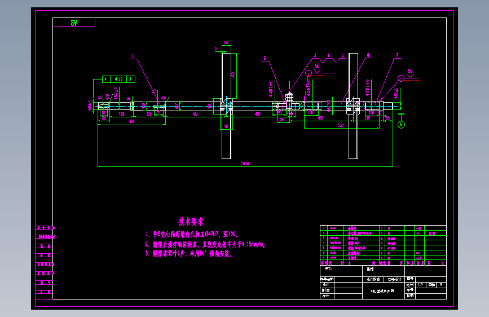Click the 533 dimension text

coord(341,125)
